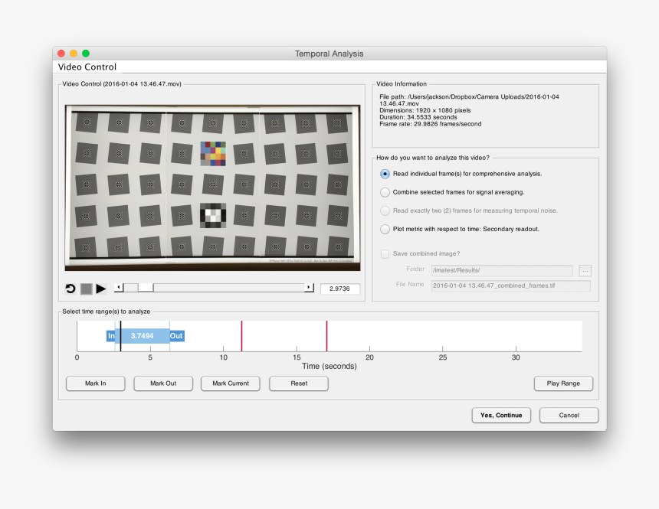
Task: Select Plot metric with respect to time
Action: pos(385,230)
